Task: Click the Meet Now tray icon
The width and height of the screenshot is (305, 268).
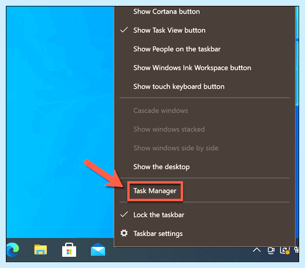Action: [271, 250]
